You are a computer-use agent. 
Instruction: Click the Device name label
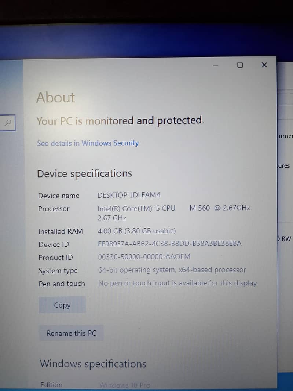(x=59, y=196)
